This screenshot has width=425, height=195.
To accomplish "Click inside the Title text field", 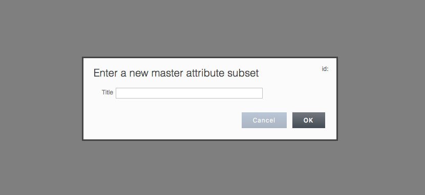I will (x=189, y=93).
